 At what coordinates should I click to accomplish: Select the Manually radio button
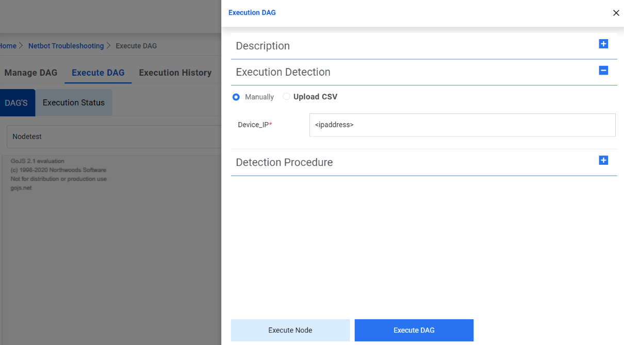[236, 97]
